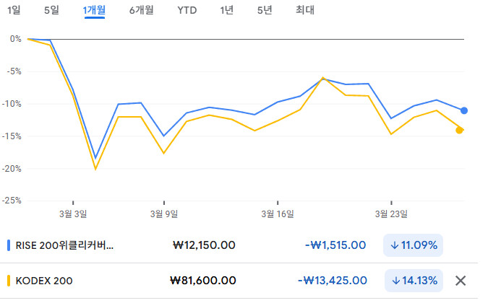Click the blue color bar beside RISE 200

click(7, 245)
